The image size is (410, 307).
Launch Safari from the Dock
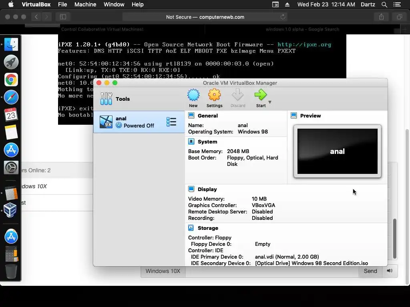click(11, 97)
